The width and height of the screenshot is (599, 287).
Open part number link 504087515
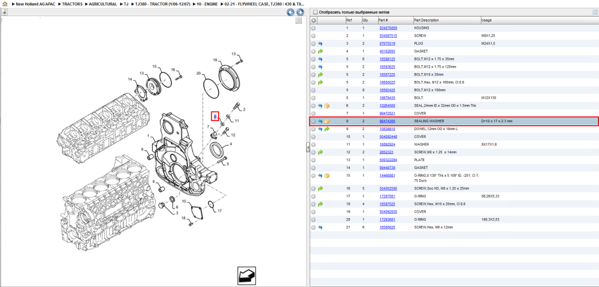388,35
